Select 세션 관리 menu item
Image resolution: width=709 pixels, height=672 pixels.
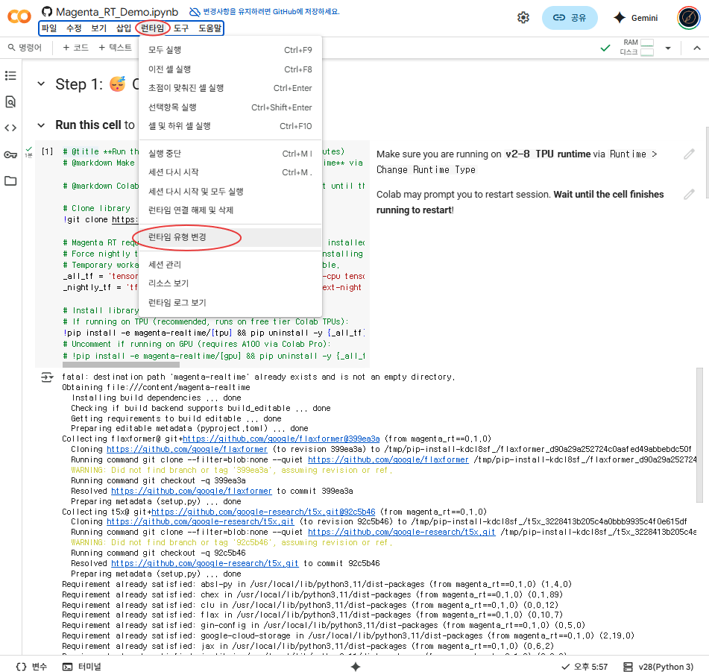coord(230,265)
